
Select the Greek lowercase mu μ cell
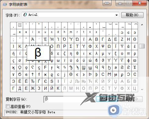point(103,54)
